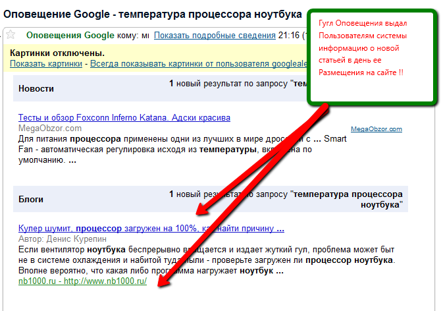
Task: Click the Картинки отключены notice text
Action: (57, 53)
